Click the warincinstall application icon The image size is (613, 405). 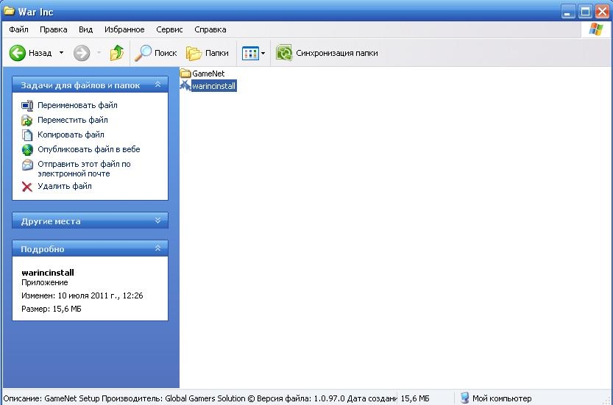(x=185, y=85)
